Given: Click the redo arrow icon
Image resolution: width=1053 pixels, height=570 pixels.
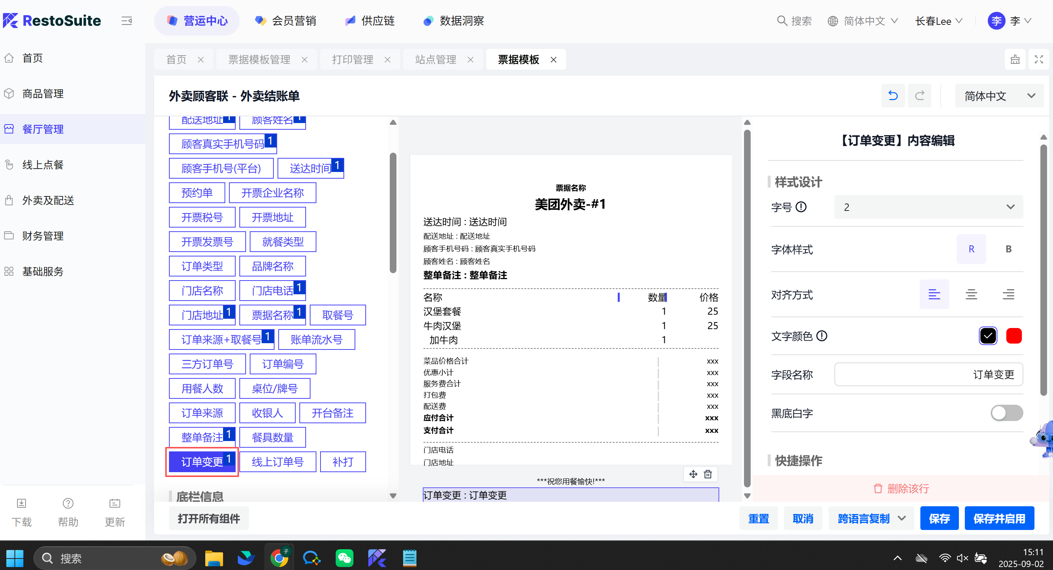Looking at the screenshot, I should point(919,96).
